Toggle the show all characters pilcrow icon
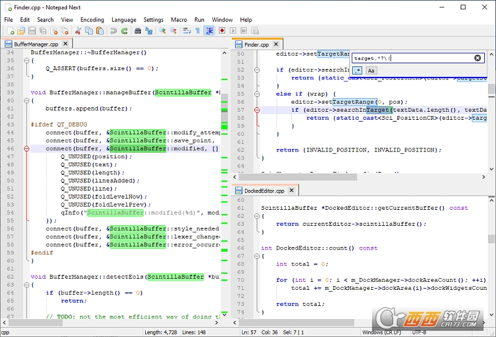This screenshot has width=496, height=337. point(198,30)
